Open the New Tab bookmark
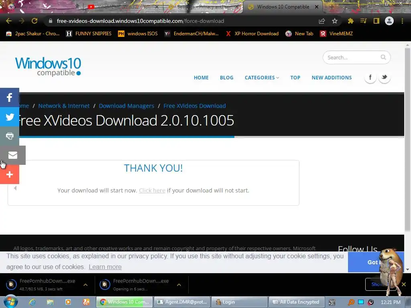Image resolution: width=411 pixels, height=308 pixels. tap(299, 34)
